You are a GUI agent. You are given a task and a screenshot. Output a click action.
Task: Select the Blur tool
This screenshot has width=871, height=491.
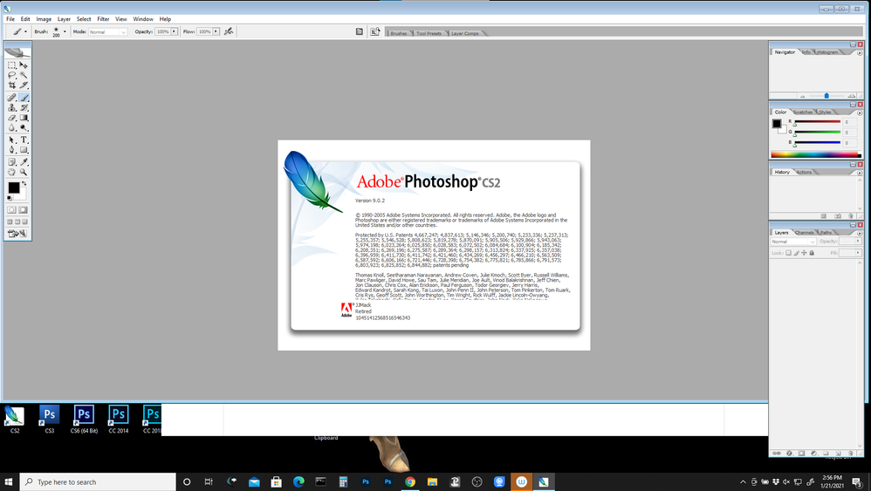[11, 127]
